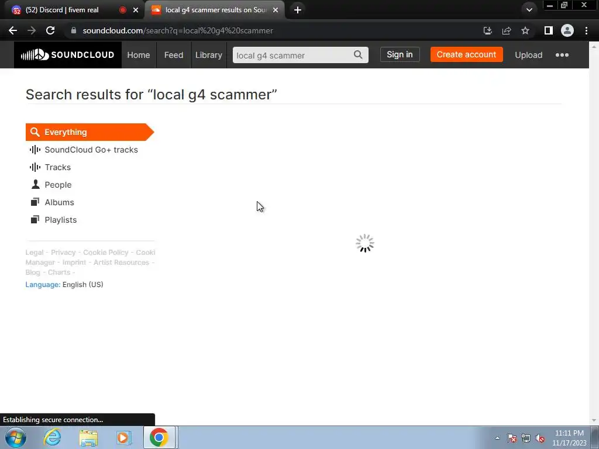Open the Artist Resources link
The width and height of the screenshot is (599, 449).
[121, 263]
